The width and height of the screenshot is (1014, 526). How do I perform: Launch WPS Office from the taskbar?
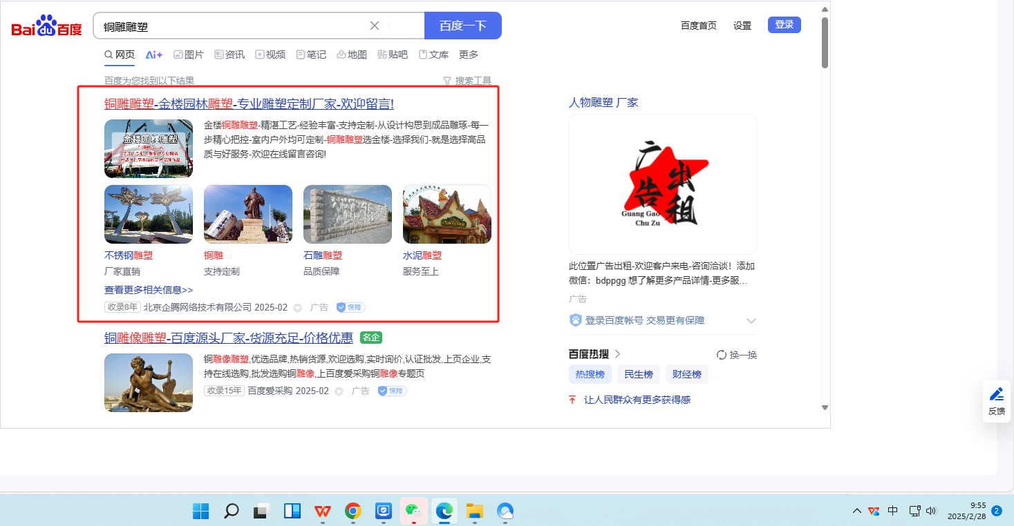coord(322,511)
